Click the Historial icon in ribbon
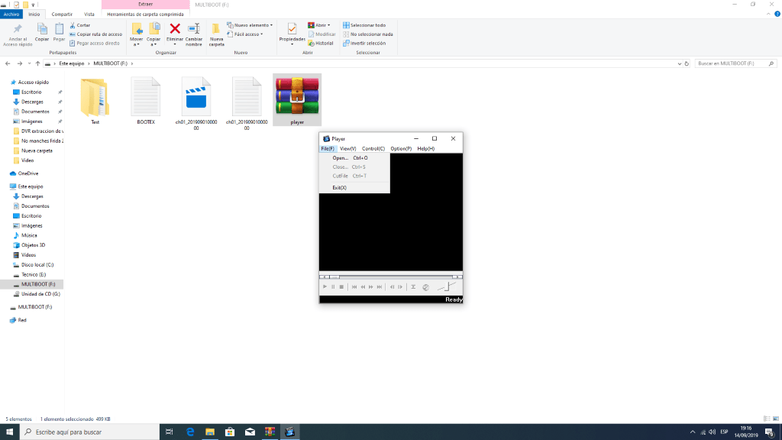Viewport: 782px width, 440px height. pyautogui.click(x=311, y=44)
